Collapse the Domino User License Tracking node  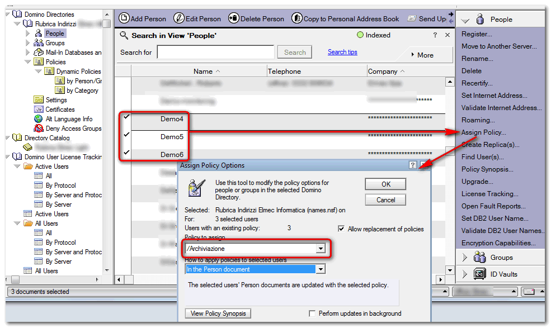8,156
